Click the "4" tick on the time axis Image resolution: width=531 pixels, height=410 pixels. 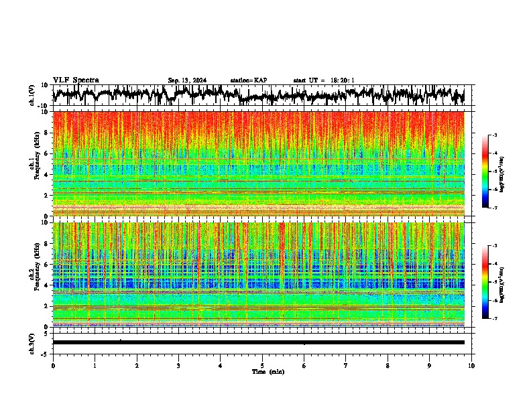[x=221, y=366]
